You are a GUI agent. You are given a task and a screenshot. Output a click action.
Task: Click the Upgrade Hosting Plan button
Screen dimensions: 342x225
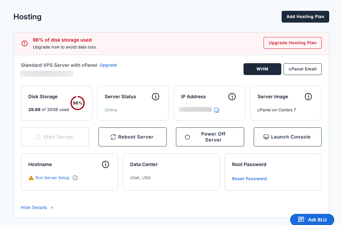pyautogui.click(x=292, y=43)
